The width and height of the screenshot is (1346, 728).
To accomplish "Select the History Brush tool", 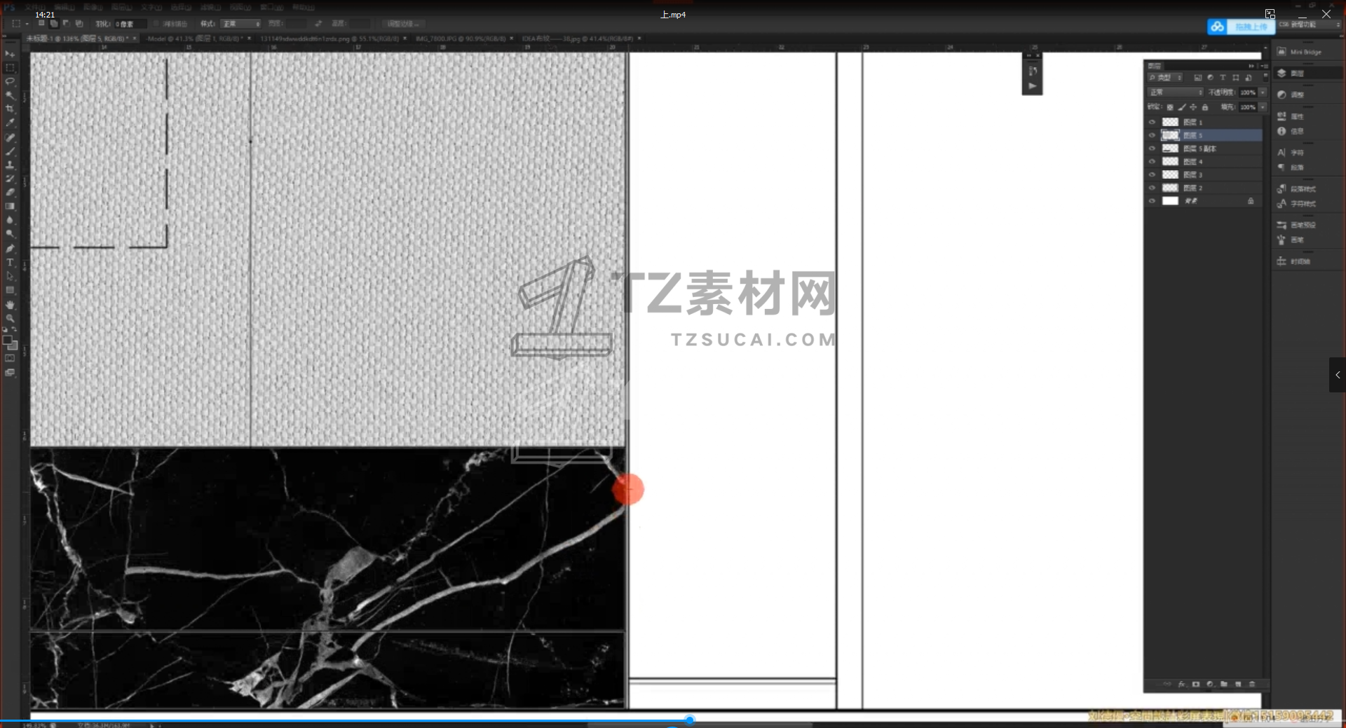I will point(10,179).
